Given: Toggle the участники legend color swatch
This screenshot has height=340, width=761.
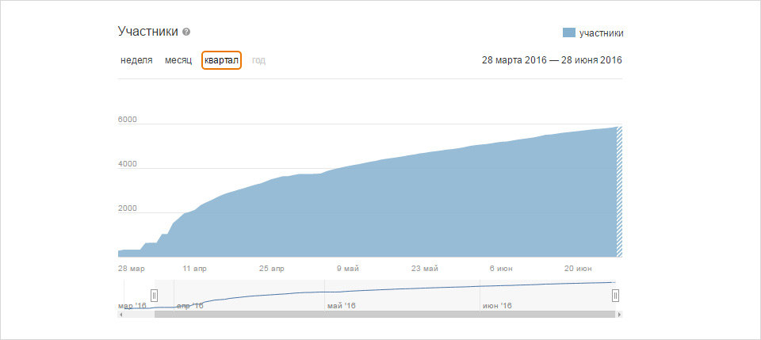Looking at the screenshot, I should [569, 32].
